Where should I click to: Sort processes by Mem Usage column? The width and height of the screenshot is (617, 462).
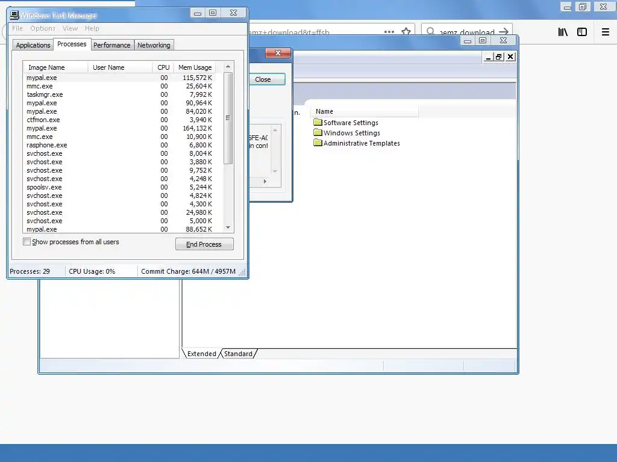coord(195,67)
